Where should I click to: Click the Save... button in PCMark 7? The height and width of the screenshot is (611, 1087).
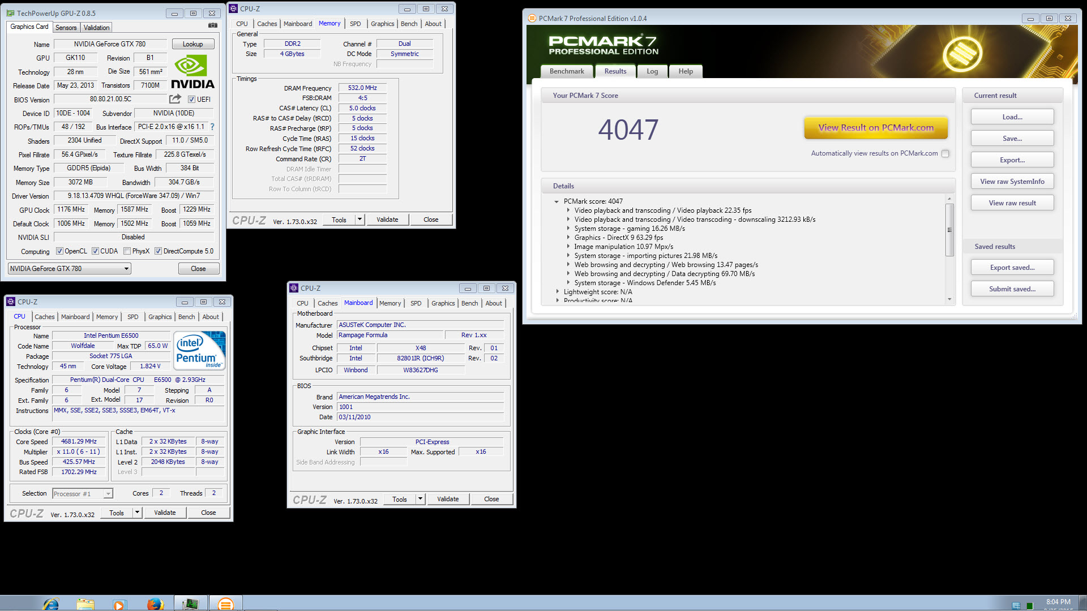(1012, 139)
